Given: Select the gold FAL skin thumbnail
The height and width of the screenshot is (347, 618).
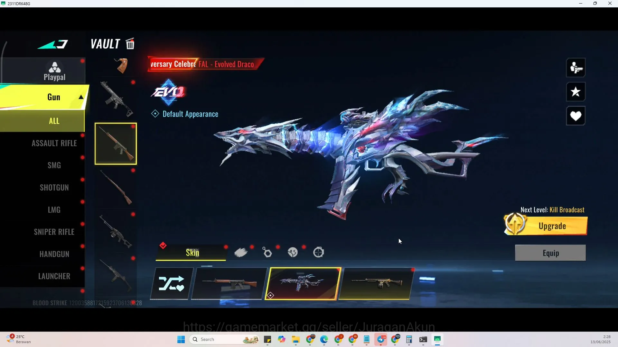Looking at the screenshot, I should (376, 284).
